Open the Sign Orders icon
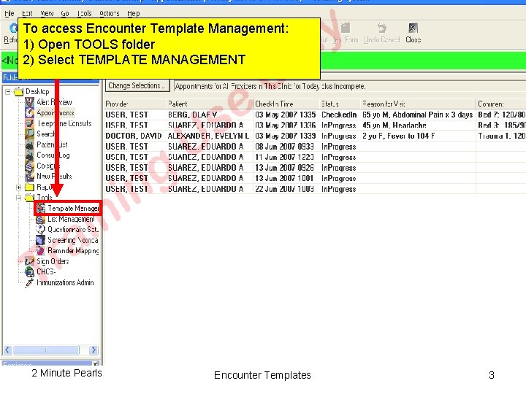The image size is (526, 394). pyautogui.click(x=30, y=261)
